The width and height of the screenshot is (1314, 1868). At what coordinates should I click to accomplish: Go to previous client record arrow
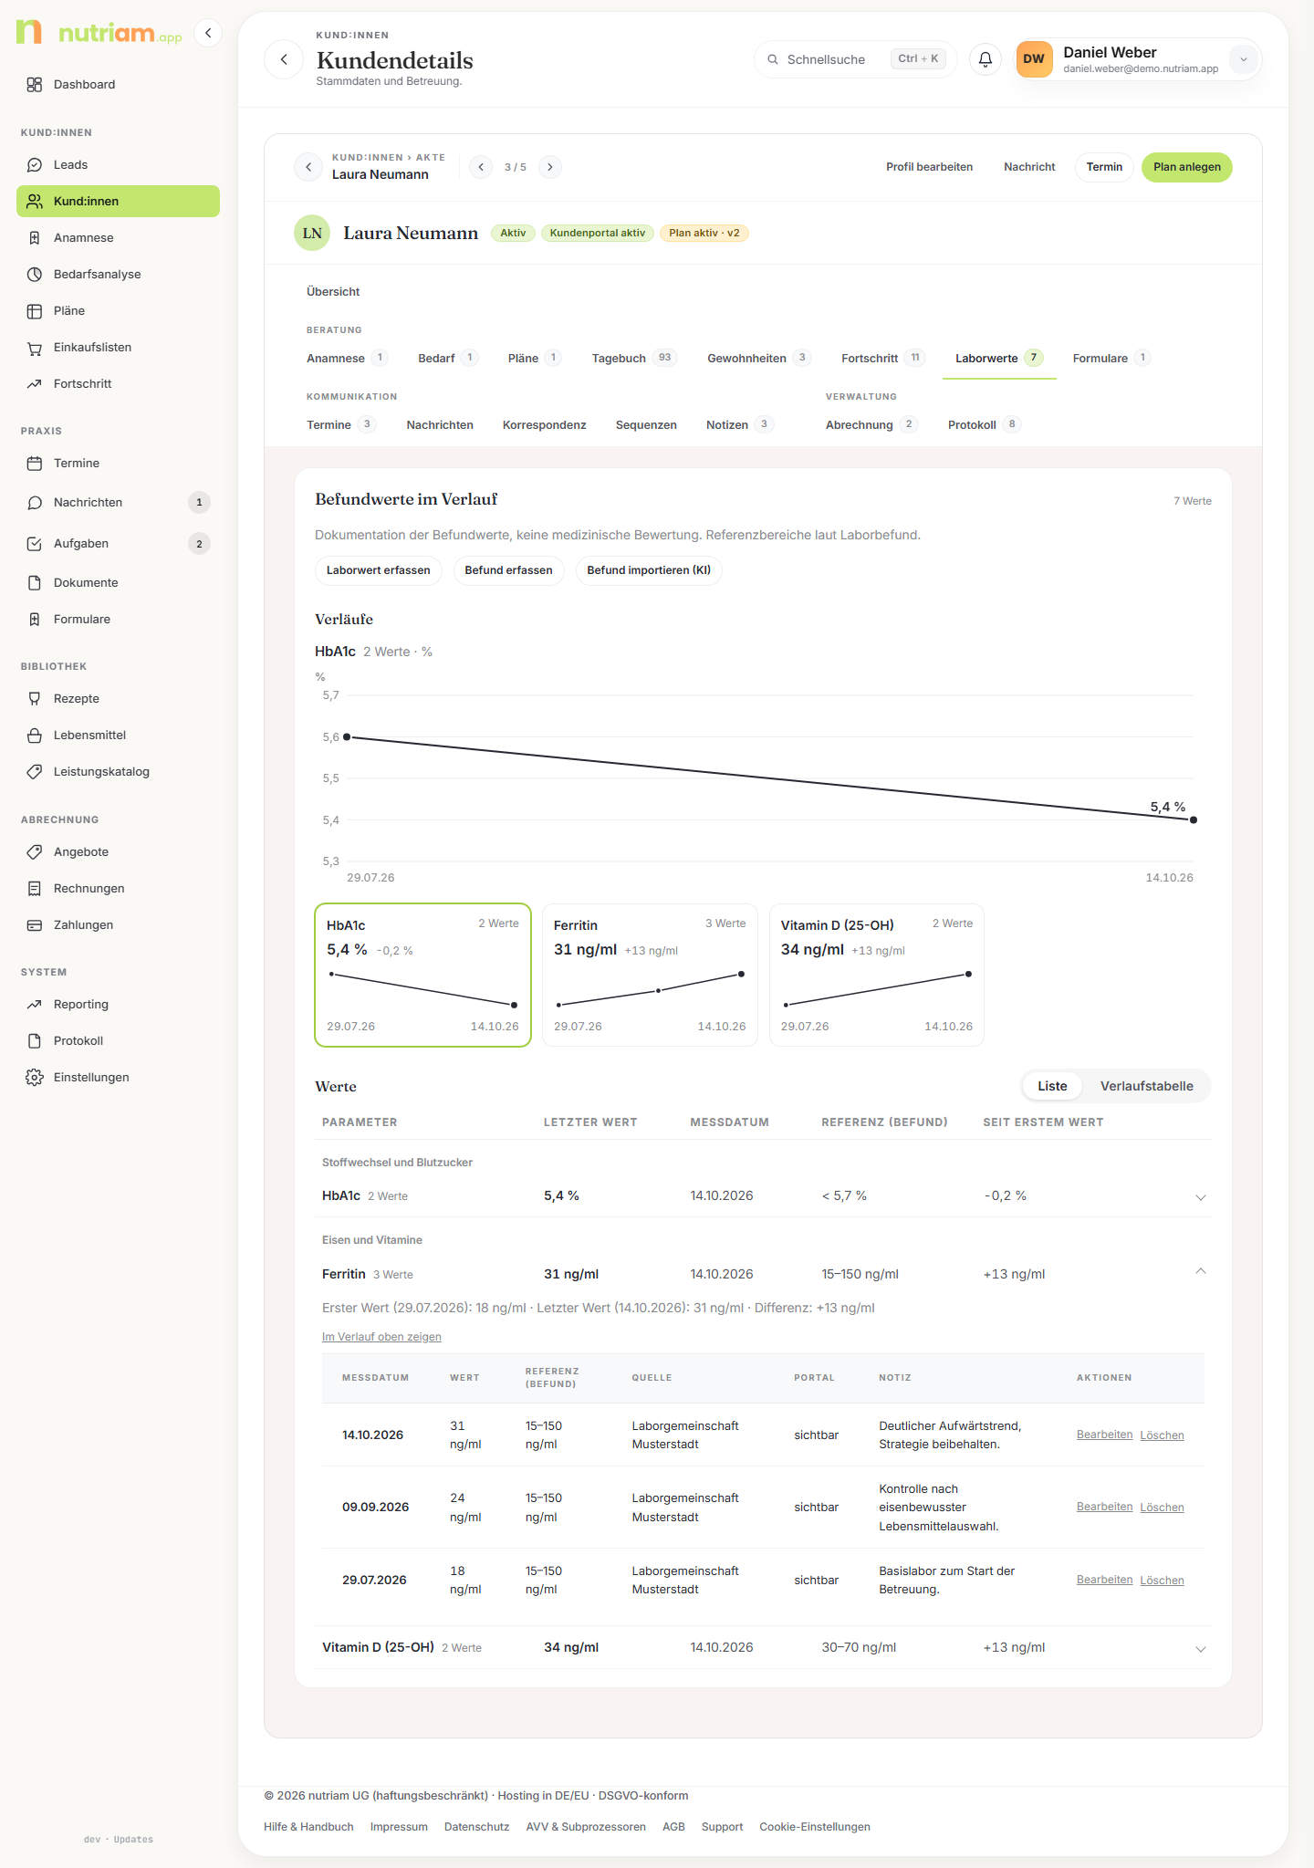point(481,167)
